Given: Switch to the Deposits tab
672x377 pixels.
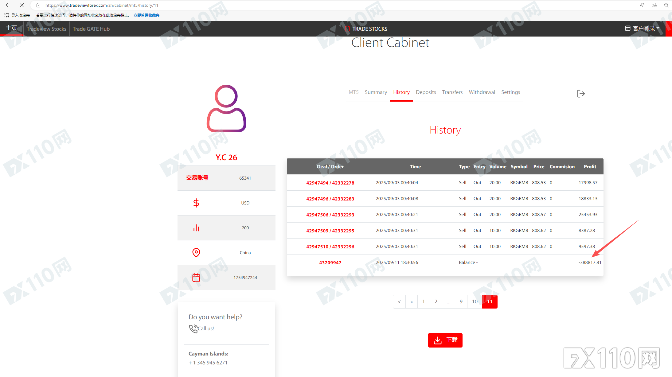Looking at the screenshot, I should click(x=426, y=92).
